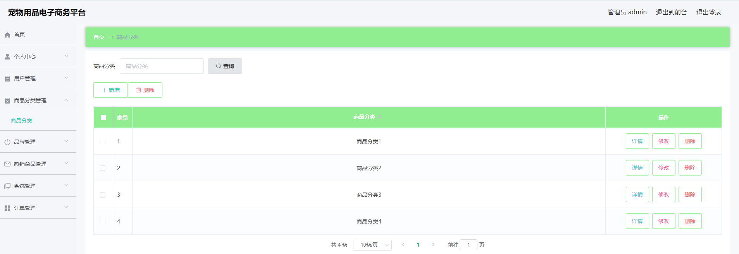Image resolution: width=739 pixels, height=254 pixels.
Task: View 详情 for 商品分类4
Action: [637, 221]
